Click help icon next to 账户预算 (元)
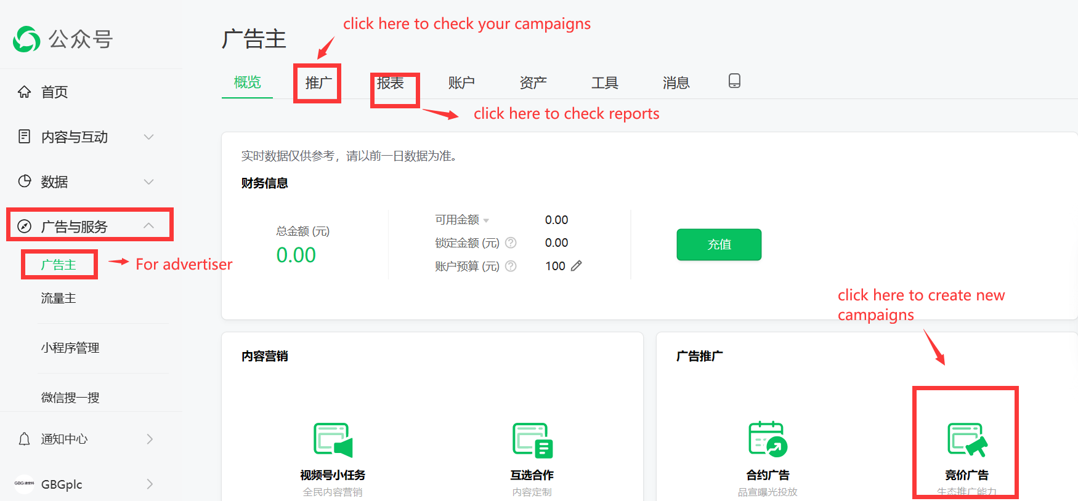 (511, 266)
